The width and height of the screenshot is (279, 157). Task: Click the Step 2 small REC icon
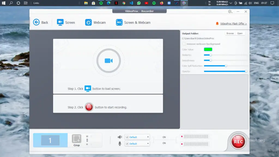click(x=89, y=107)
